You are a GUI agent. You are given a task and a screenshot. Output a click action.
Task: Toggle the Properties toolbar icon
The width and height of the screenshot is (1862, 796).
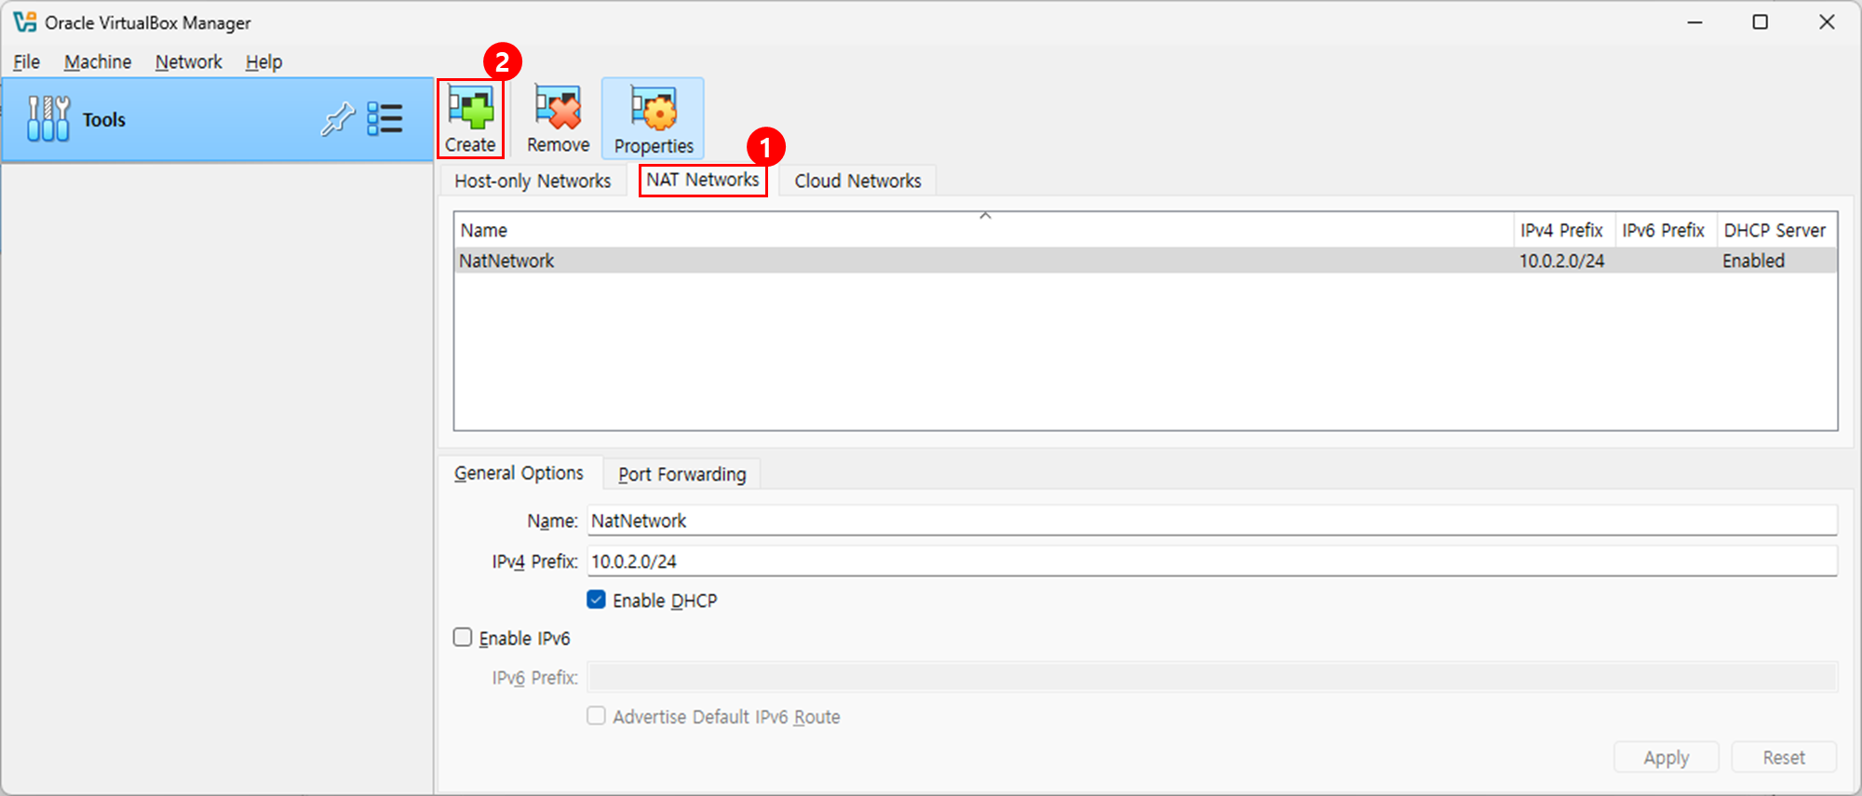point(653,119)
